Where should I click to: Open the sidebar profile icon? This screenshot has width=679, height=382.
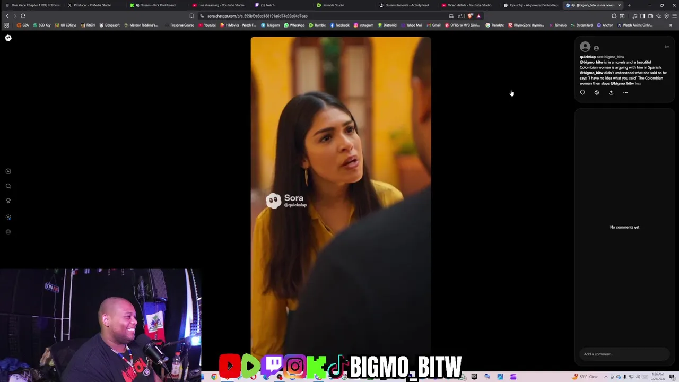pos(8,232)
